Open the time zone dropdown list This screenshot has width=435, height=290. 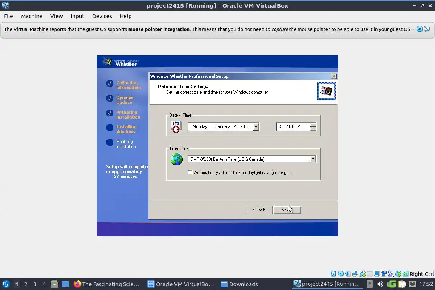pos(313,159)
